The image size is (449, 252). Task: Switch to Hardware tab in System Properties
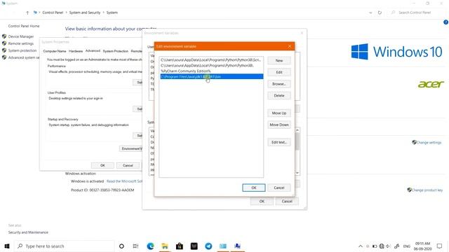tap(76, 51)
